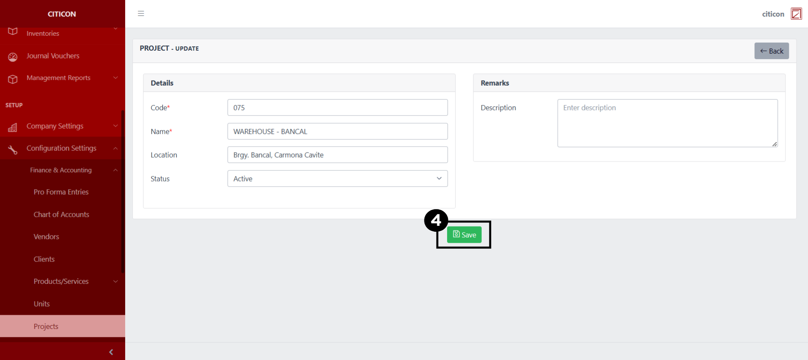
Task: Click the Name input field
Action: click(337, 131)
